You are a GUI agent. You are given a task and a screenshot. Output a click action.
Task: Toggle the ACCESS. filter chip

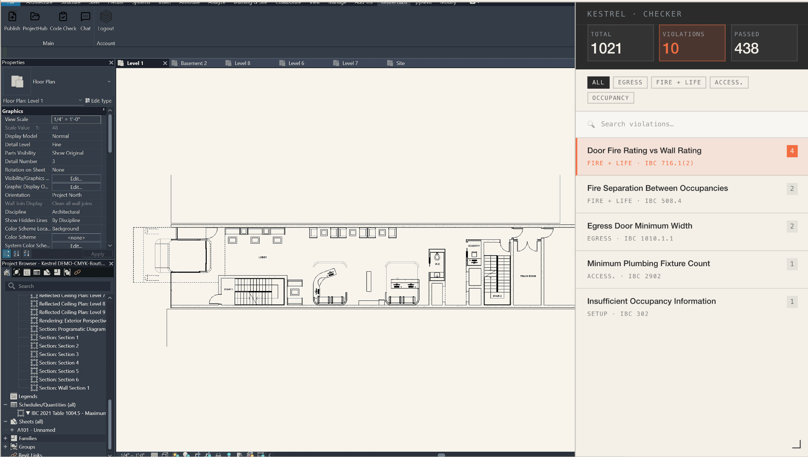[729, 82]
